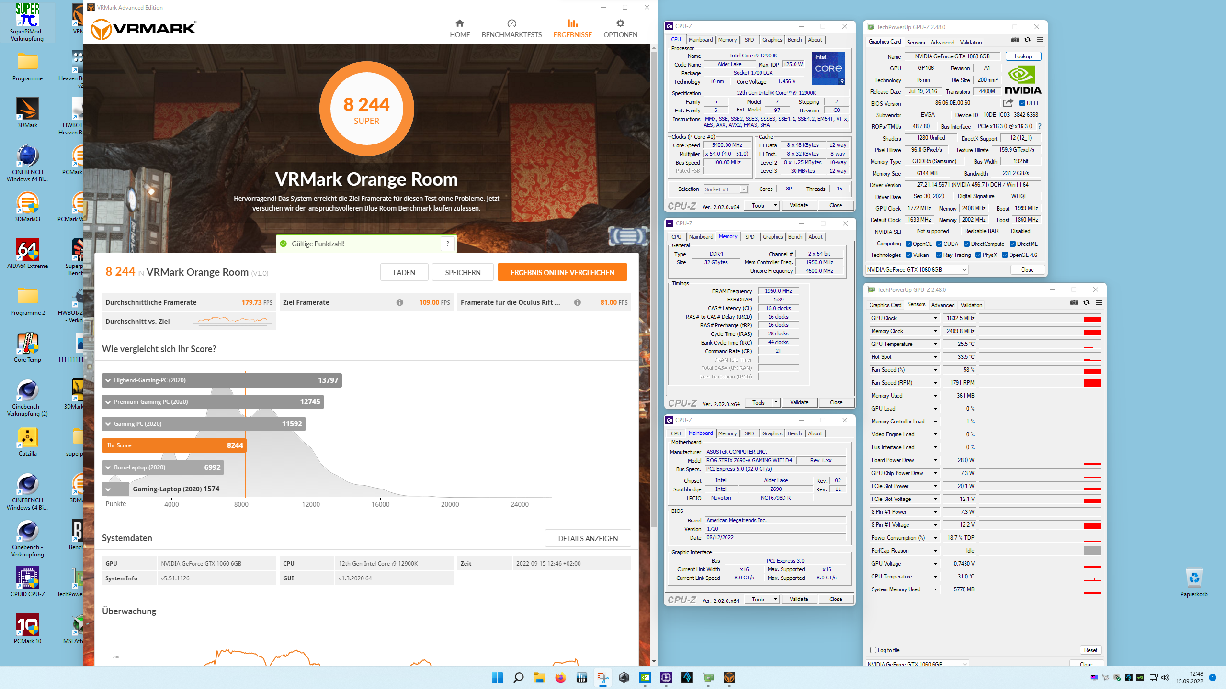Open File Explorer from the taskbar
The width and height of the screenshot is (1226, 689).
(539, 678)
